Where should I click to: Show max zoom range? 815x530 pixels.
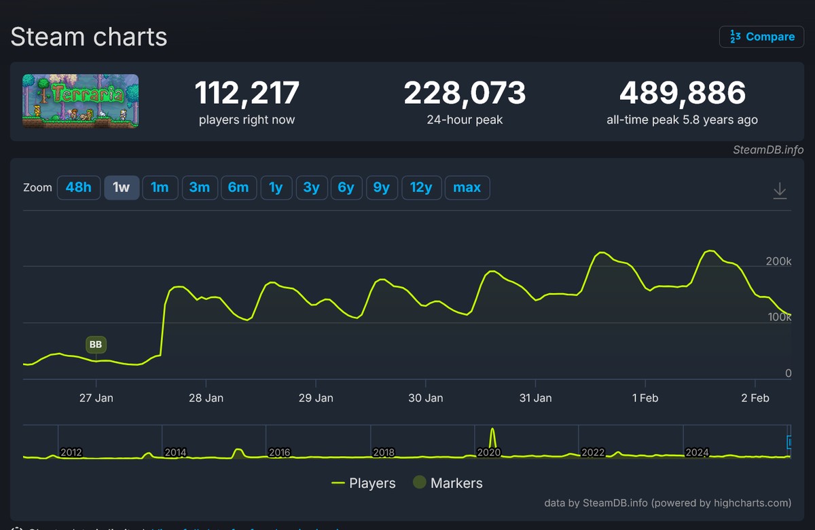point(467,187)
